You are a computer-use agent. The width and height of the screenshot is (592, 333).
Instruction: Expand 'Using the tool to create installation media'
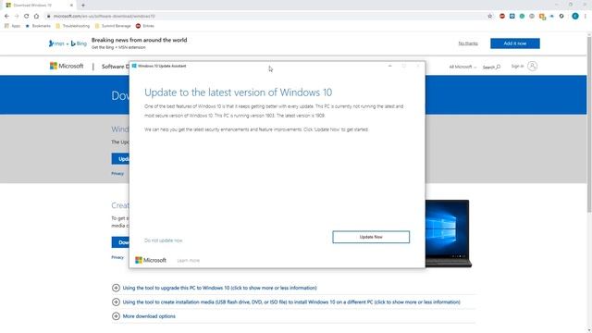286,302
